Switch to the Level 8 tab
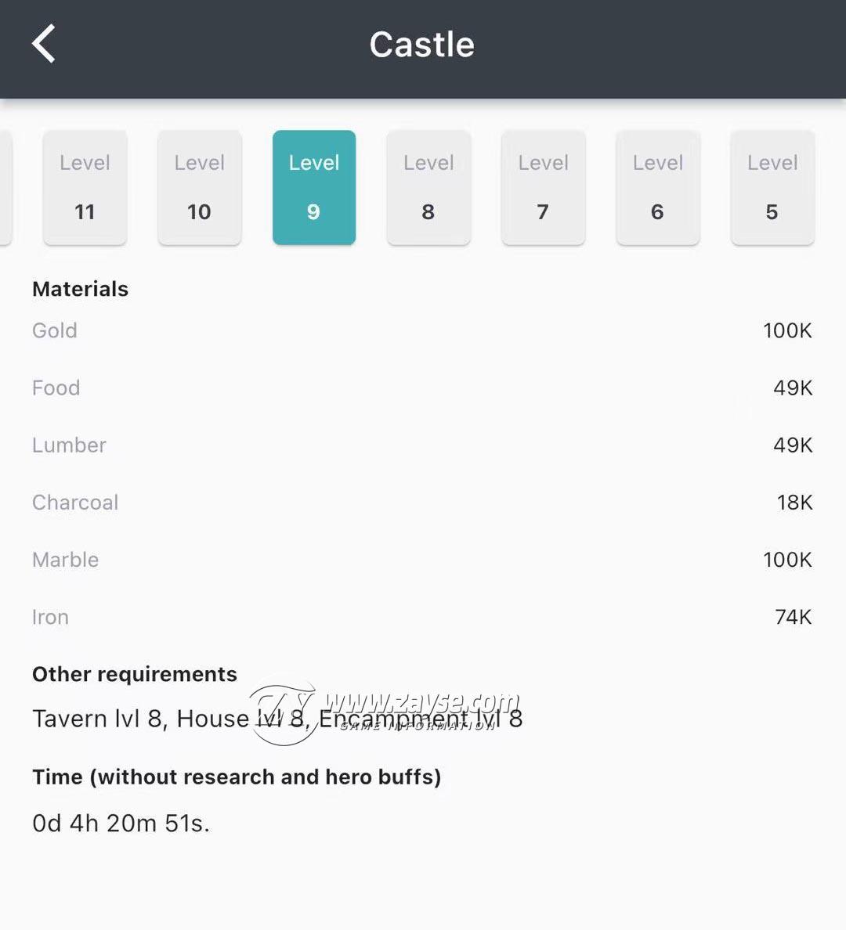The width and height of the screenshot is (846, 930). tap(428, 187)
